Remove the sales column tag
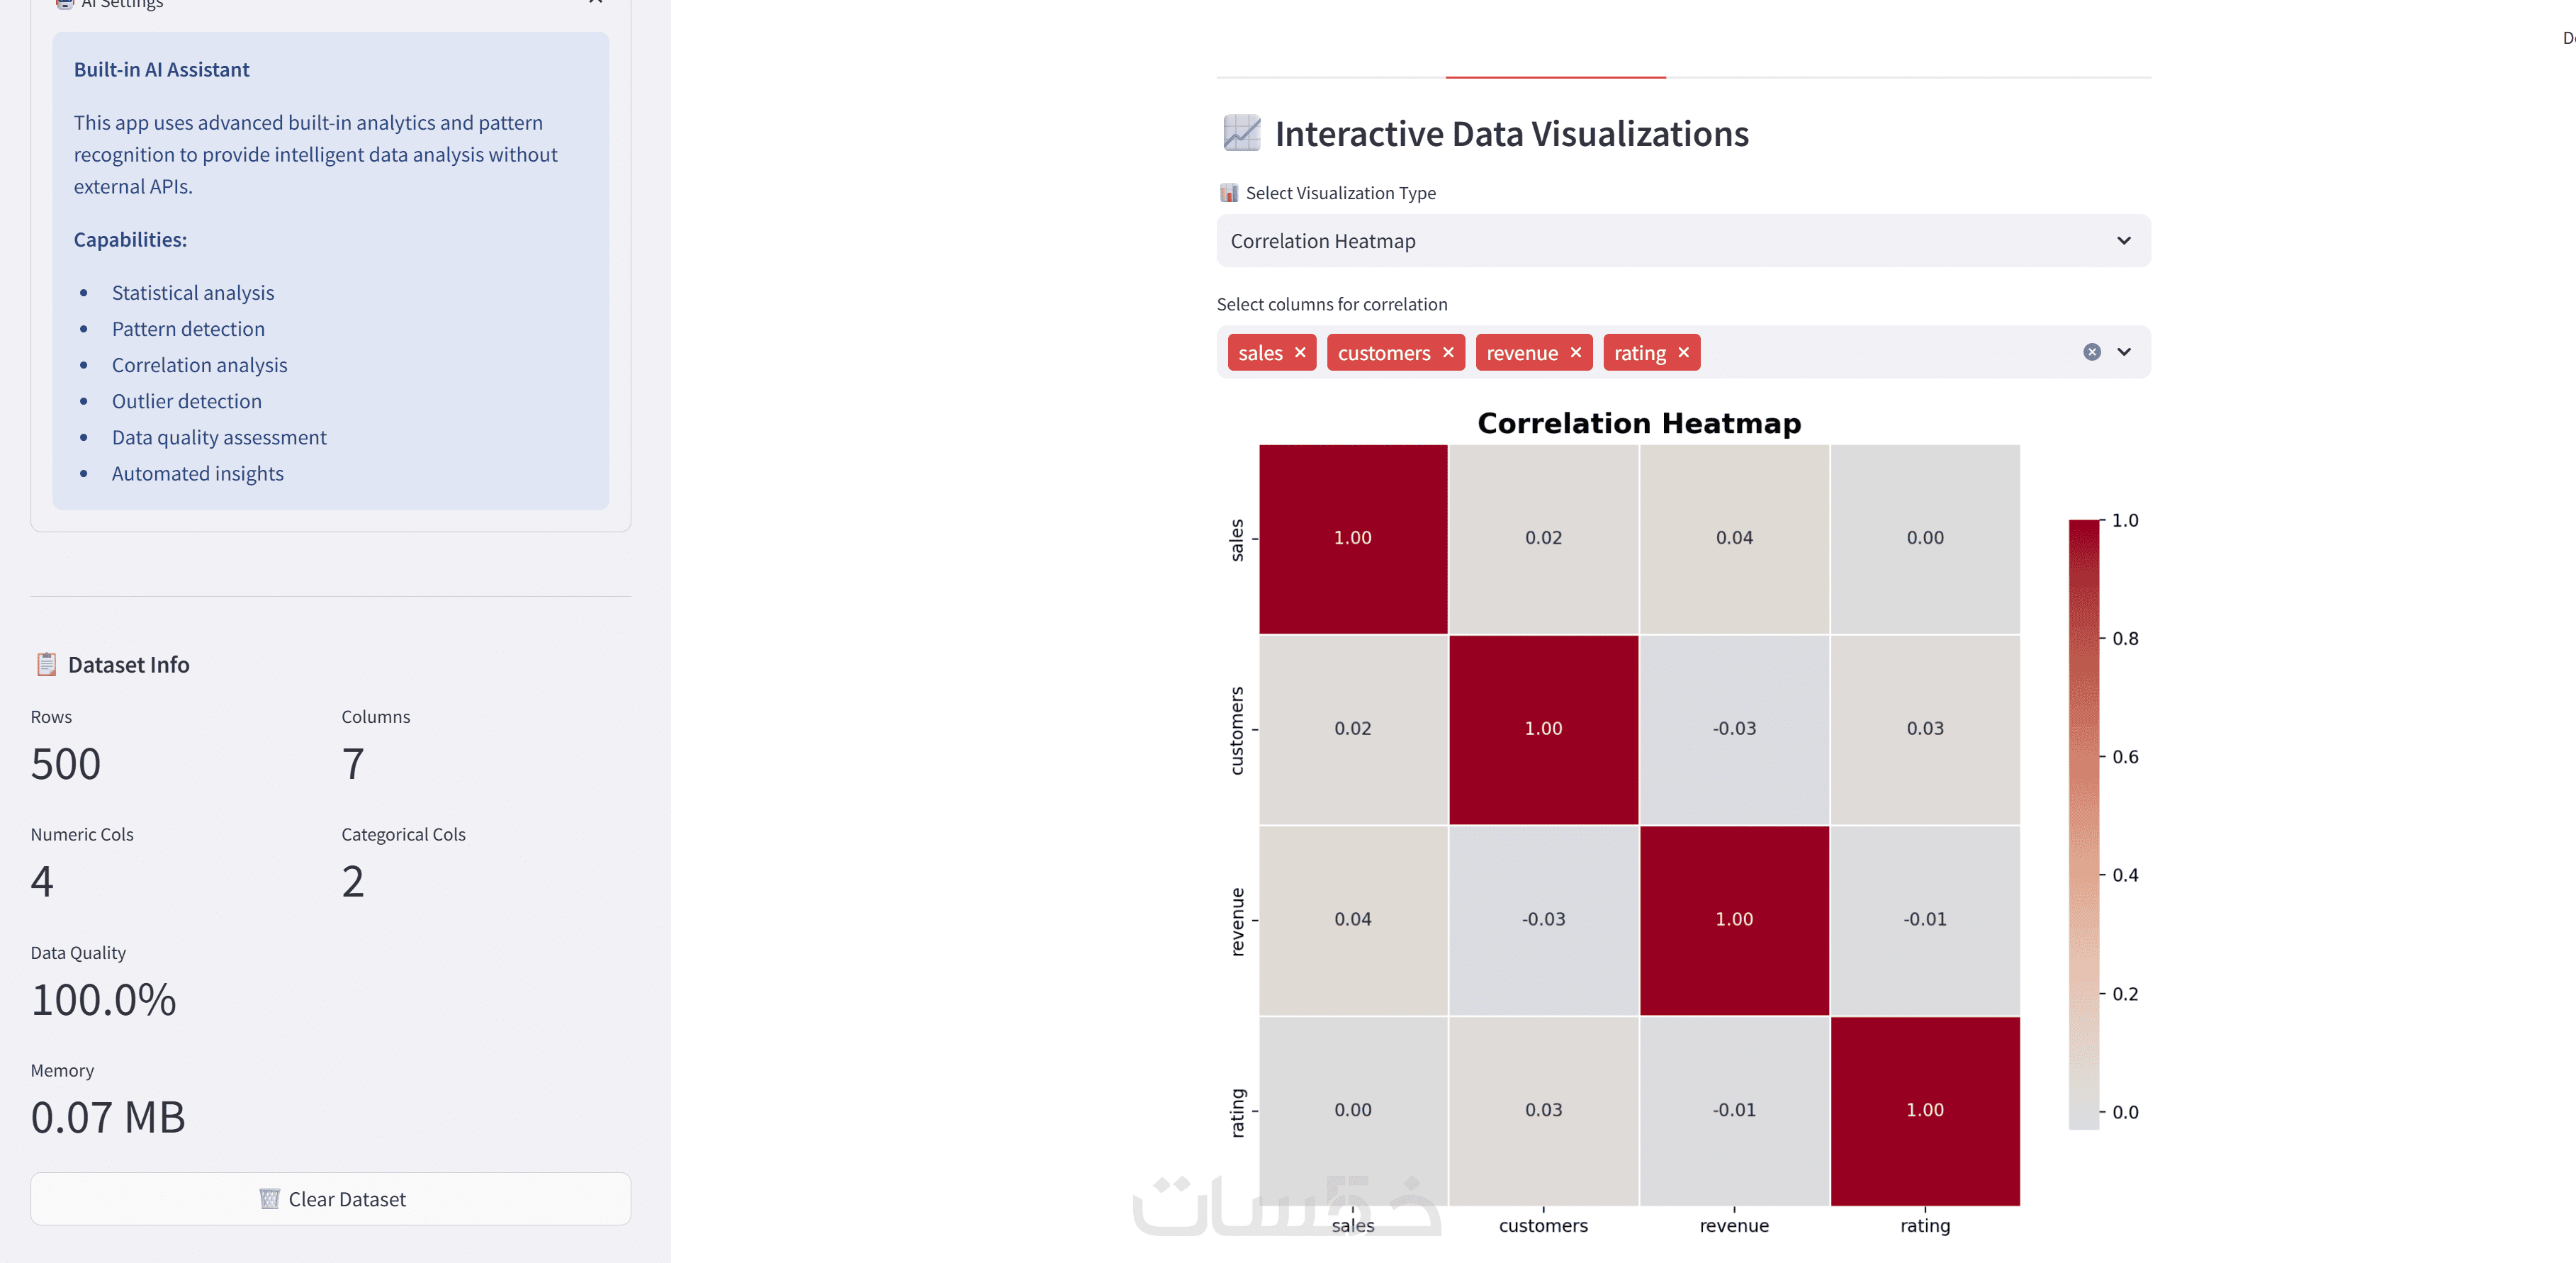The height and width of the screenshot is (1263, 2576). click(x=1300, y=353)
